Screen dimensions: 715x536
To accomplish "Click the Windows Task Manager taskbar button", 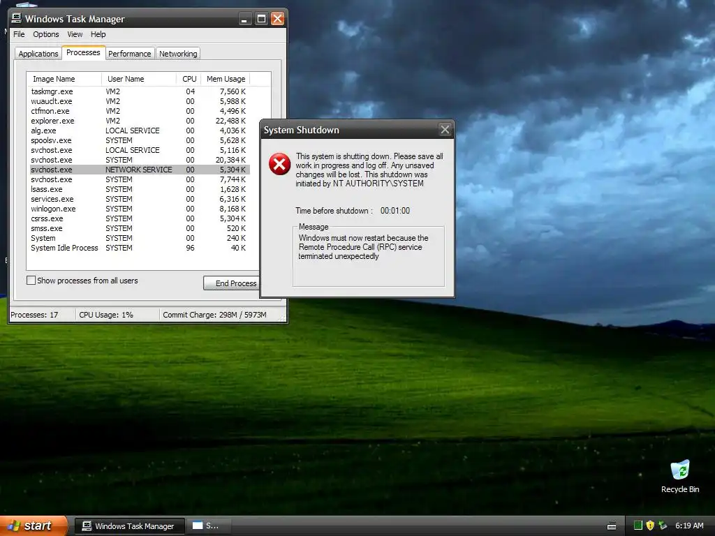I will 129,526.
